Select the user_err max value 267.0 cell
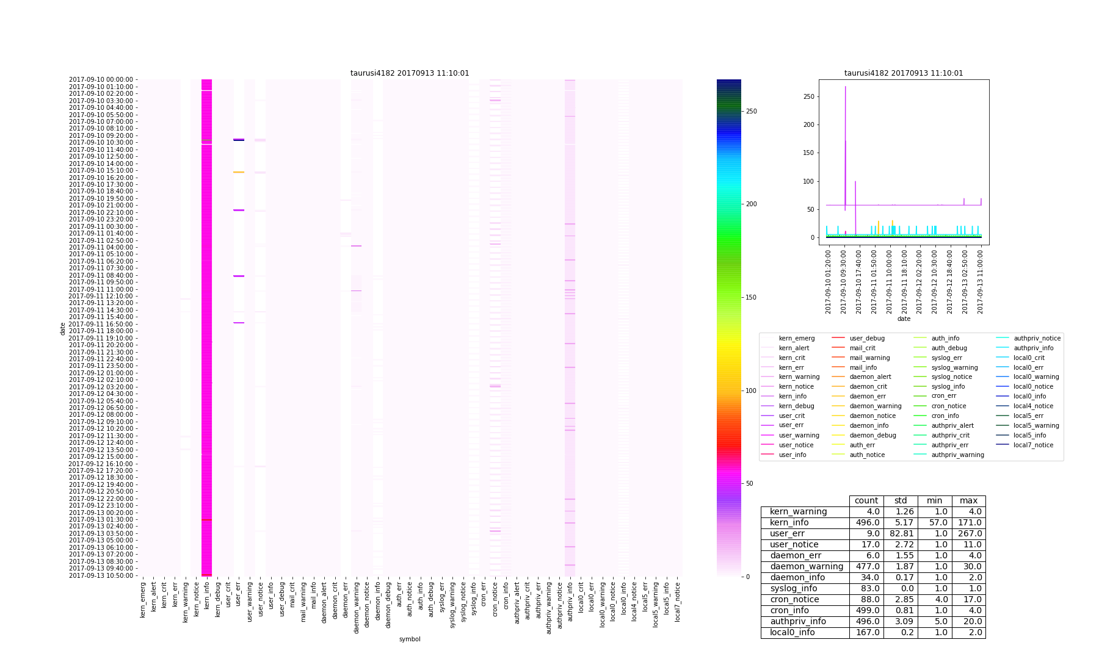Screen dimensions: 1099x659 coord(968,533)
